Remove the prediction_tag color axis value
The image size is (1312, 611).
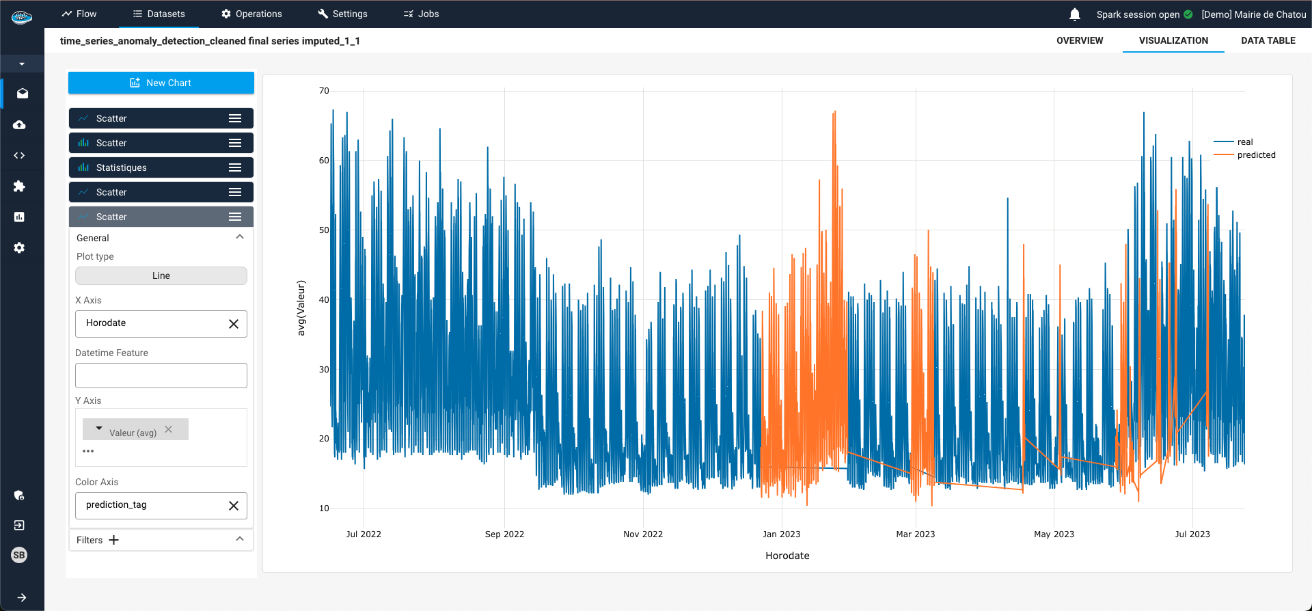[x=233, y=506]
